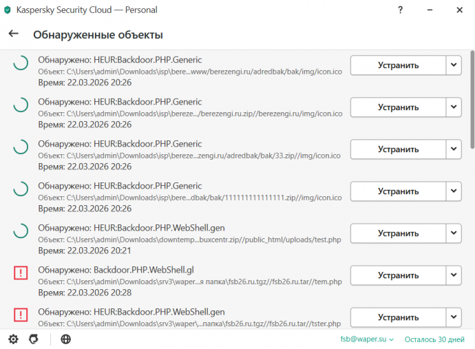Open action dropdown for 33.zip icon.ico detection
The width and height of the screenshot is (475, 349).
(454, 149)
